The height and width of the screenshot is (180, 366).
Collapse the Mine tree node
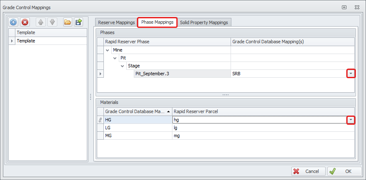(108, 50)
